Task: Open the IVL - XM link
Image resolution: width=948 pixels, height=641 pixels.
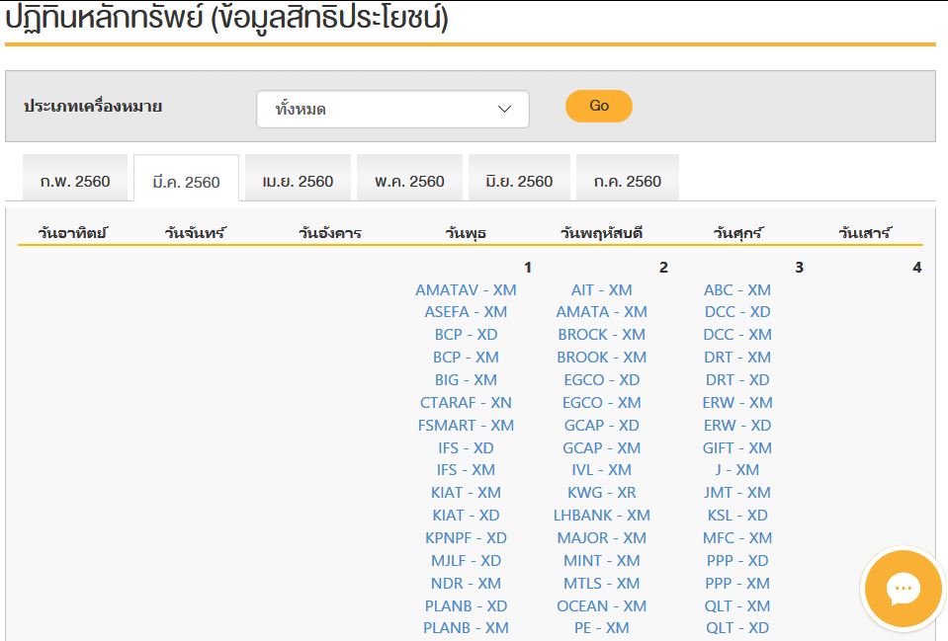Action: click(x=602, y=469)
